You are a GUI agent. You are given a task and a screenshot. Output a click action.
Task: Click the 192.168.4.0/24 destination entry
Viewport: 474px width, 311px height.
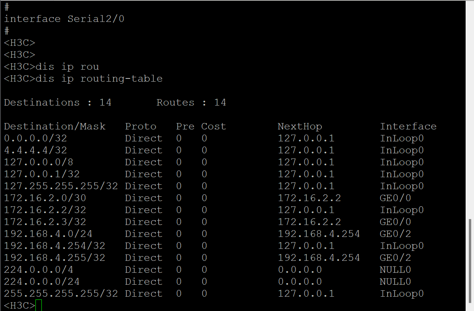[x=48, y=234]
